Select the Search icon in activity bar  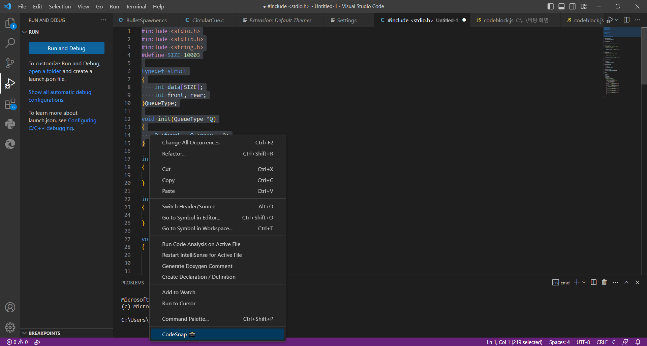[10, 43]
